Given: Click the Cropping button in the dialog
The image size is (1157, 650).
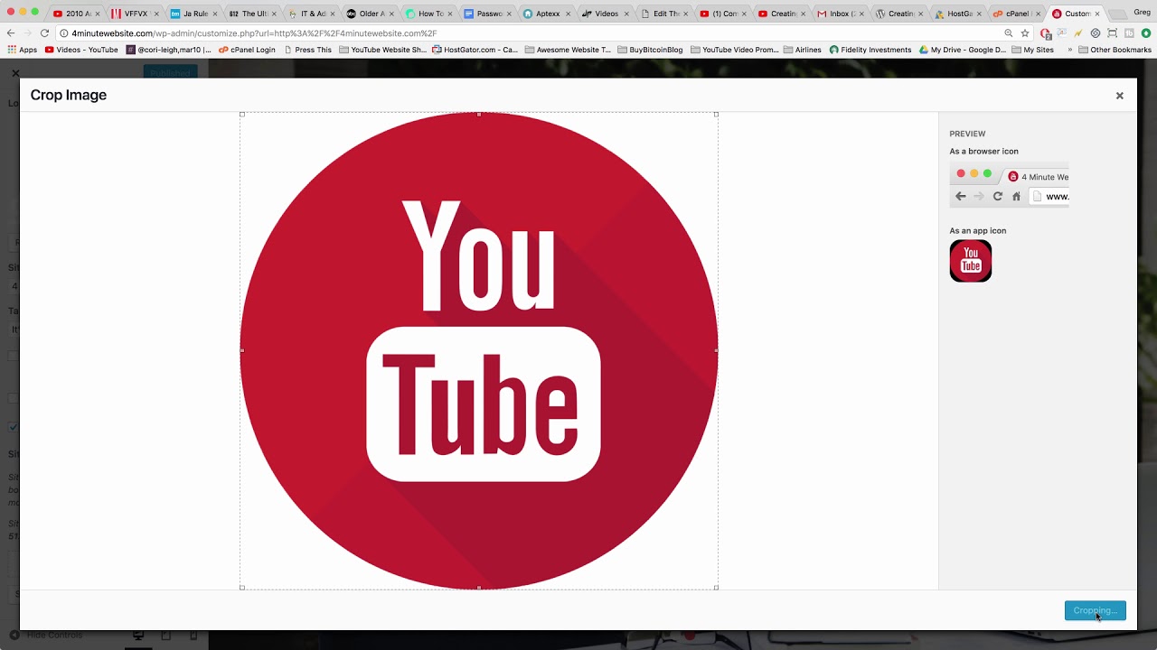Looking at the screenshot, I should (x=1095, y=610).
